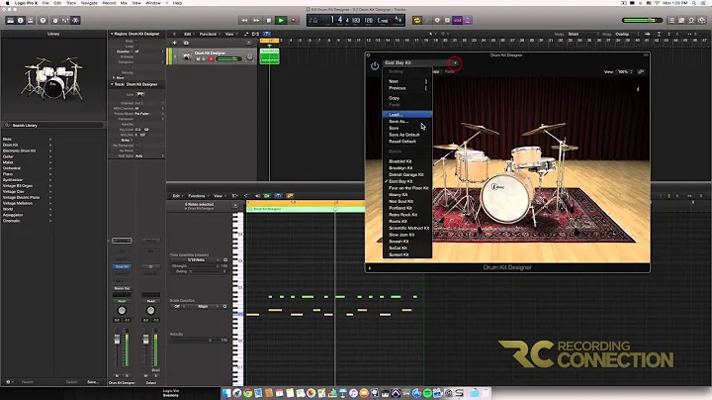Viewport: 712px width, 400px height.
Task: Toggle the purple Metronome button
Action: (x=467, y=21)
